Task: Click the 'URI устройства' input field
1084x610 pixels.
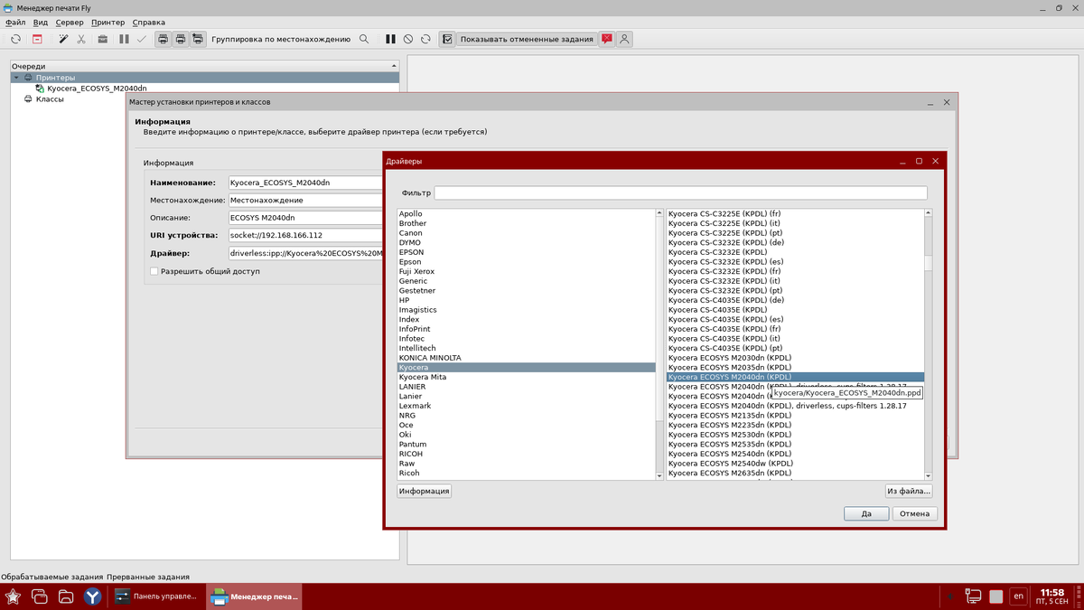Action: click(305, 235)
